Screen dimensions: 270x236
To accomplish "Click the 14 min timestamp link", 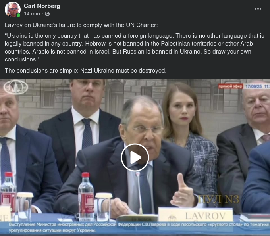I will pos(32,14).
